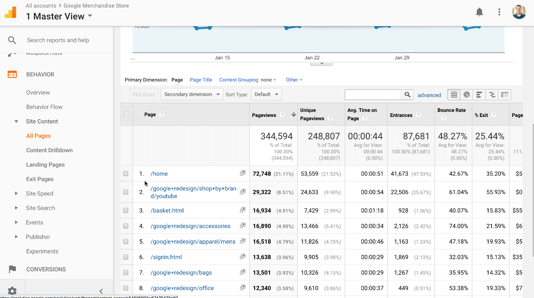The height and width of the screenshot is (298, 534).
Task: Open the three-dot more options menu
Action: [x=499, y=12]
